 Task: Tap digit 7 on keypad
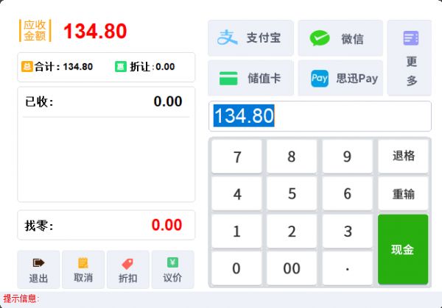(x=236, y=156)
